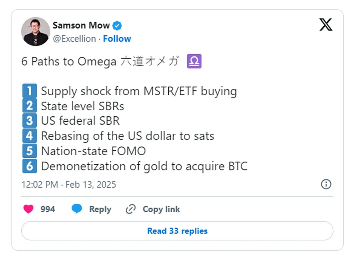Click the X logo in the corner

(326, 25)
